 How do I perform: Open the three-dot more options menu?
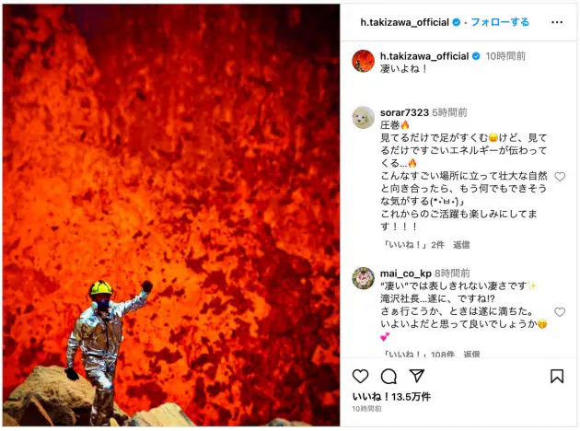[557, 23]
